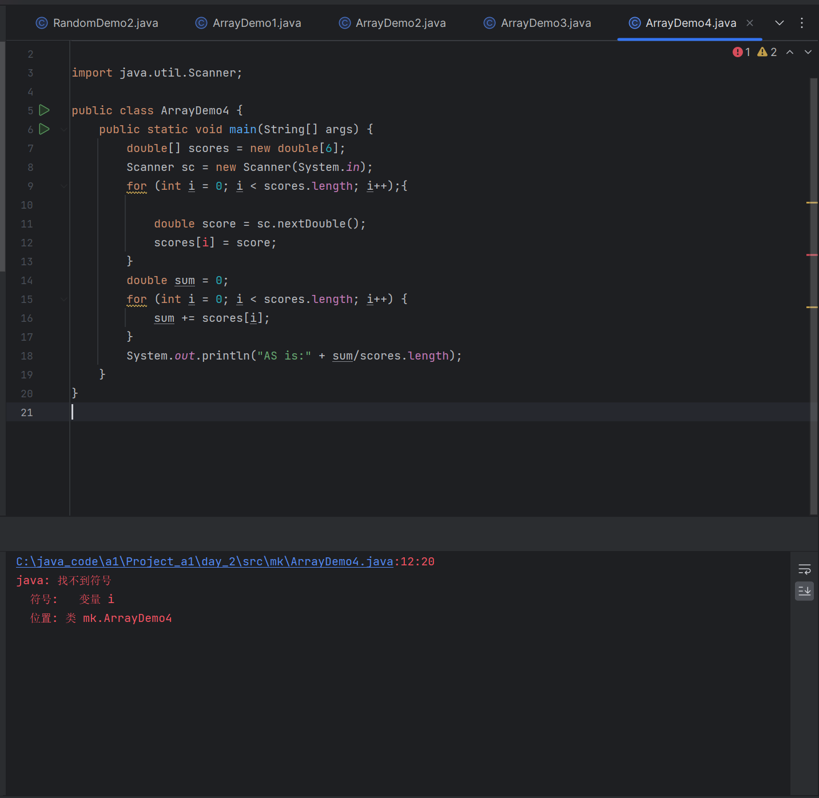The height and width of the screenshot is (798, 819).
Task: Click line number 21 in gutter
Action: point(27,413)
